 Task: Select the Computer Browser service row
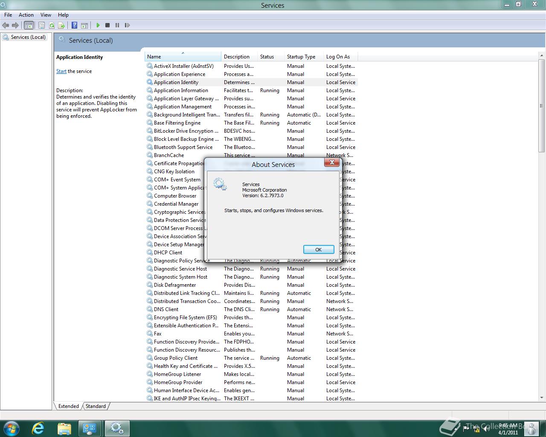pyautogui.click(x=175, y=195)
